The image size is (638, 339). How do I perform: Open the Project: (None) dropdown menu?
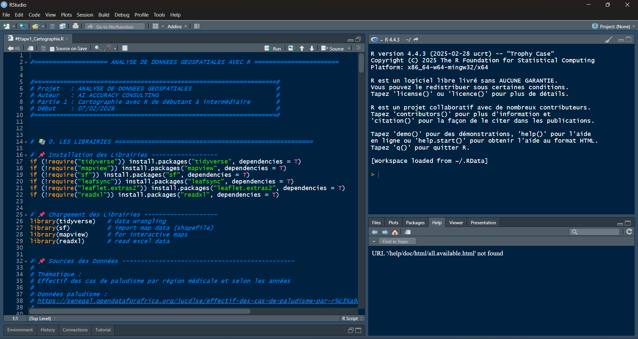click(614, 27)
